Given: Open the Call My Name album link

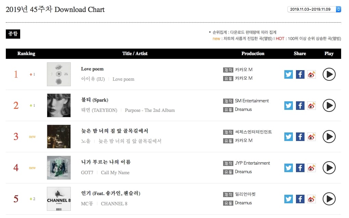Looking at the screenshot, I should pos(115,172).
